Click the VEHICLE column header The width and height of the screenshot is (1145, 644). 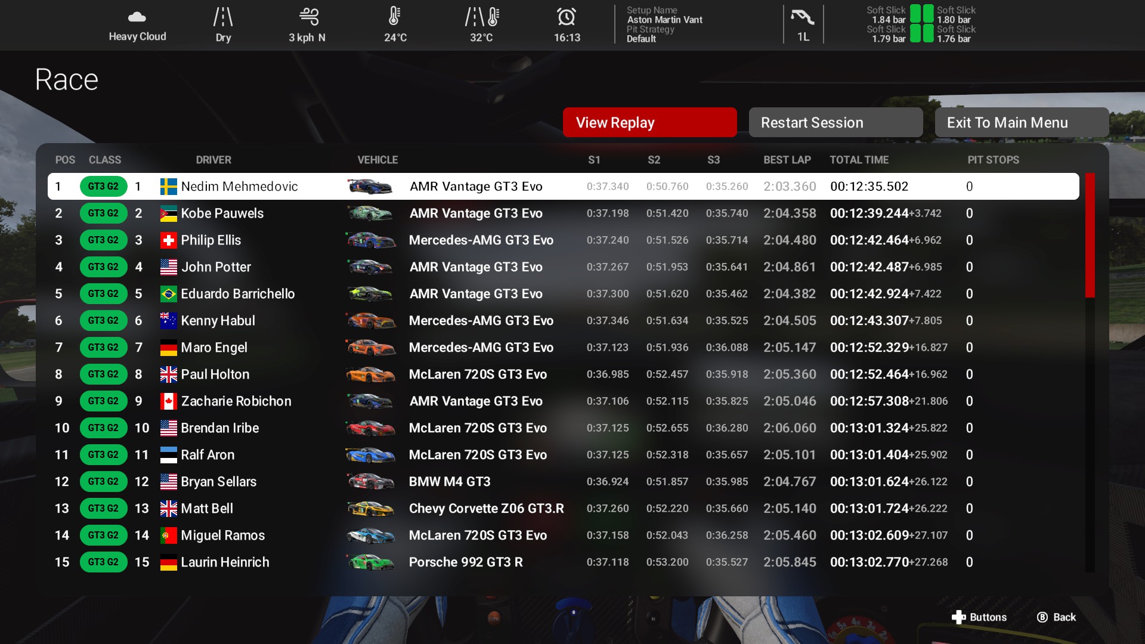point(377,160)
